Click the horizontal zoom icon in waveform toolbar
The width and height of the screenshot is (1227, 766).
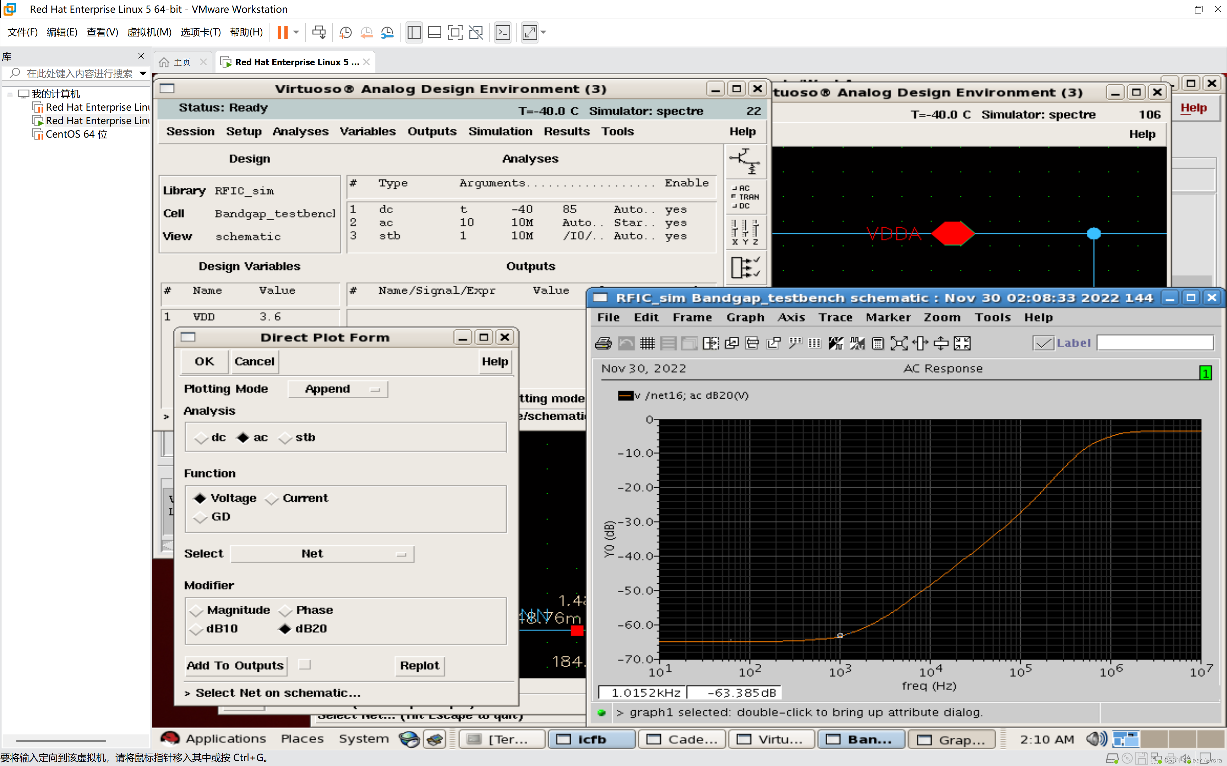[x=920, y=344]
